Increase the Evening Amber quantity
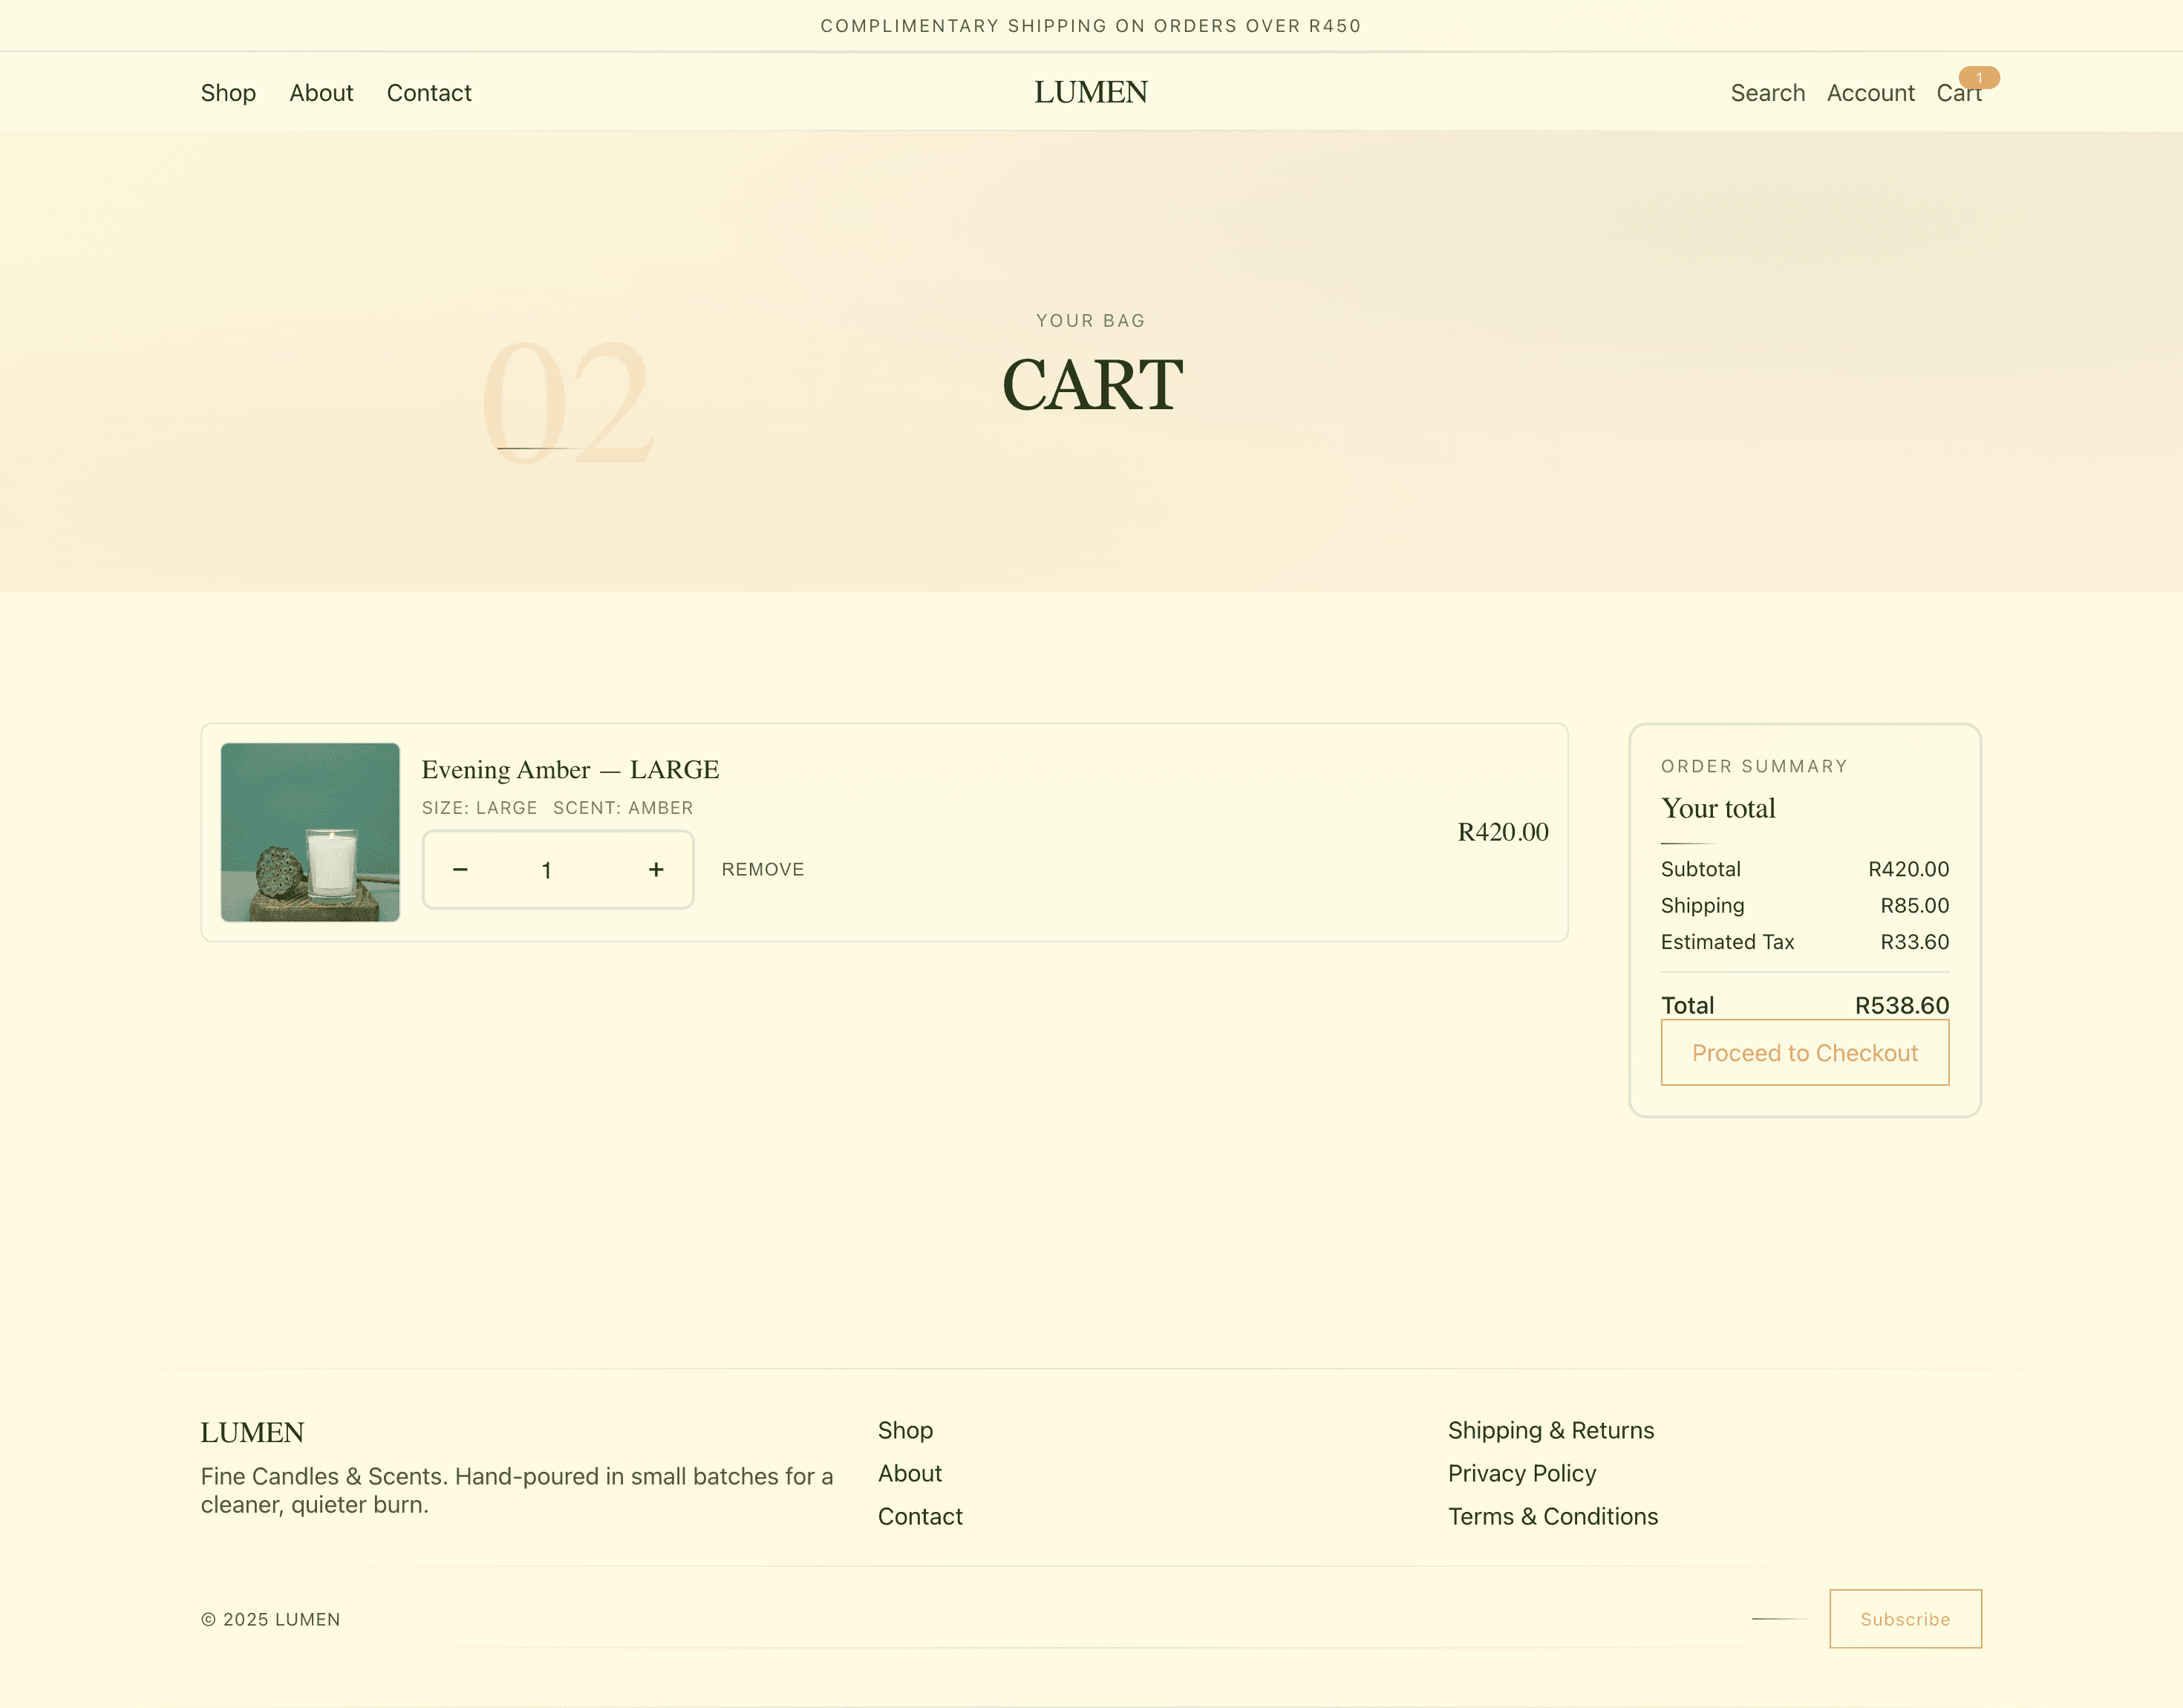2183x1708 pixels. tap(655, 869)
